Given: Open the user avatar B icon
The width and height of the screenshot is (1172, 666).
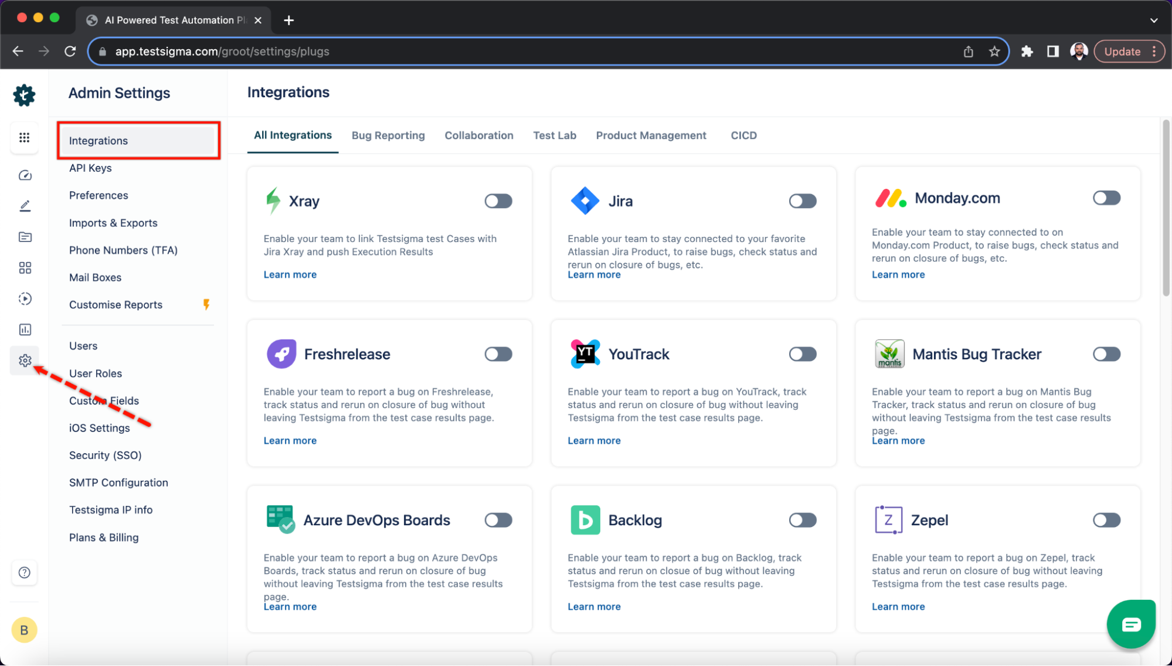Looking at the screenshot, I should 24,630.
